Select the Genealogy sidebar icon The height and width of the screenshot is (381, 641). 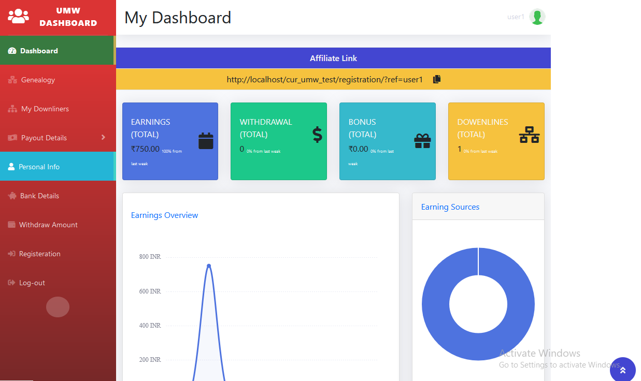[11, 80]
